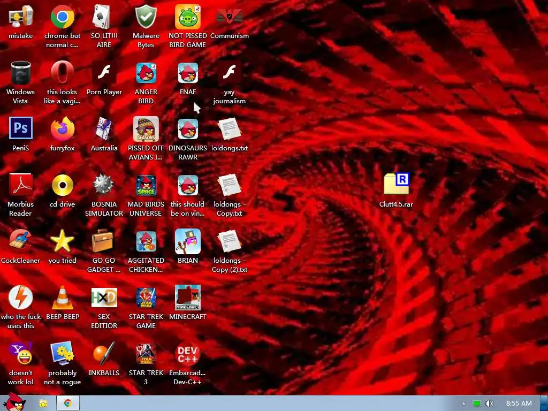The height and width of the screenshot is (411, 548).
Task: Select the BRIAN slingshot bird icon
Action: point(188,241)
